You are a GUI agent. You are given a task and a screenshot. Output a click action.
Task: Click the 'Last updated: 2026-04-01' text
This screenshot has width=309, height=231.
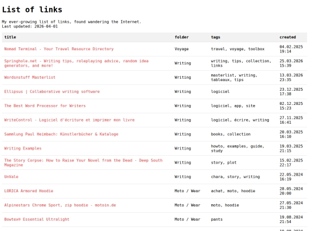(30, 26)
